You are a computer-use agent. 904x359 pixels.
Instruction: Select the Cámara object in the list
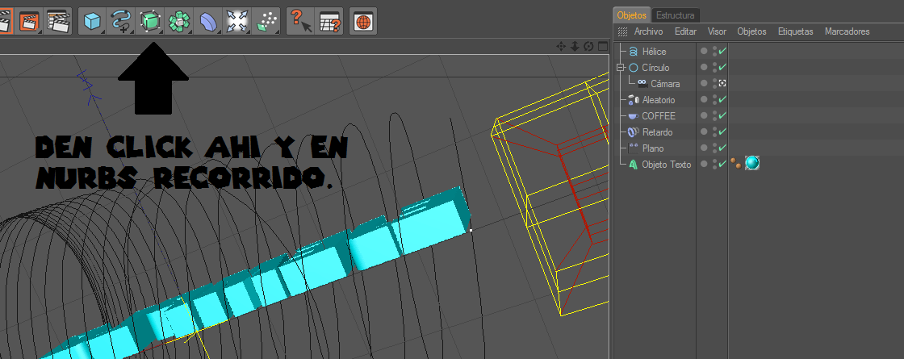[x=665, y=84]
